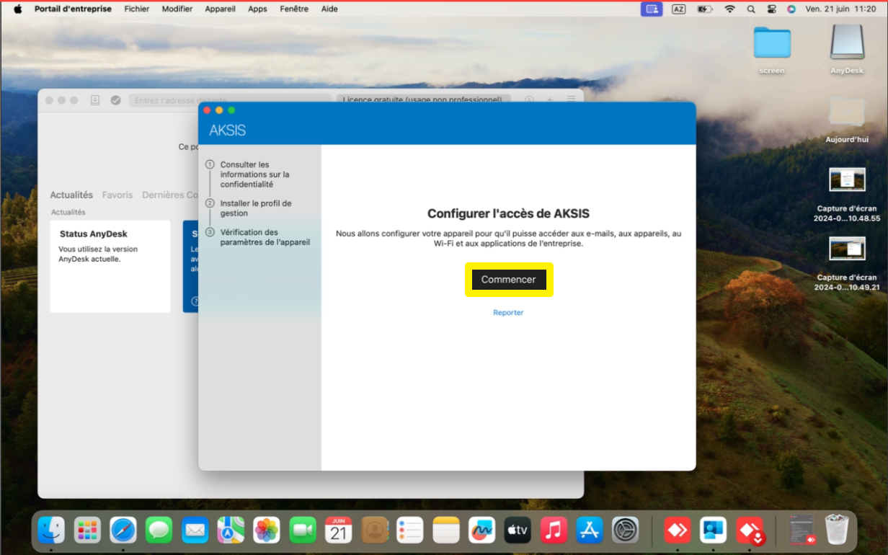Open Finder from the Dock
Screen dimensions: 888x555
click(x=51, y=530)
